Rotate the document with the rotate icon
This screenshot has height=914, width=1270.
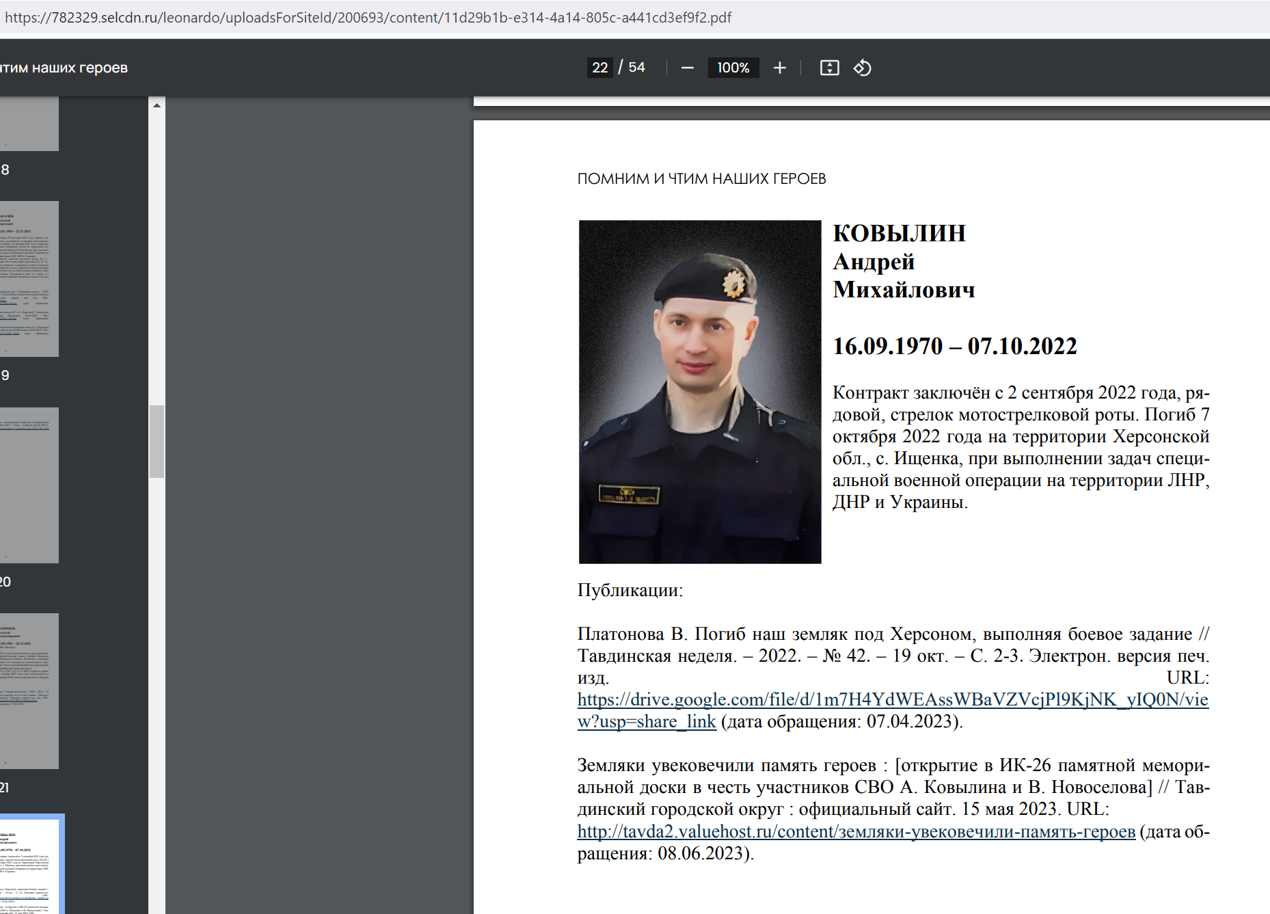click(x=862, y=68)
